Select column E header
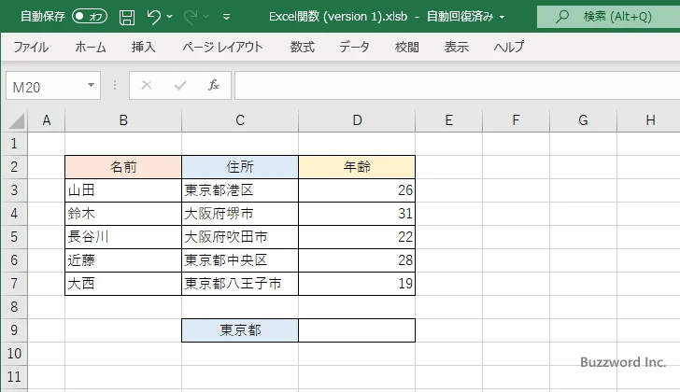 click(x=449, y=120)
